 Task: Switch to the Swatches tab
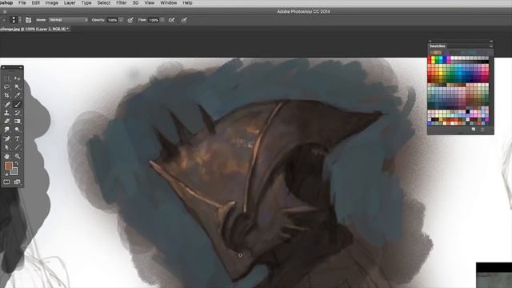[x=438, y=46]
